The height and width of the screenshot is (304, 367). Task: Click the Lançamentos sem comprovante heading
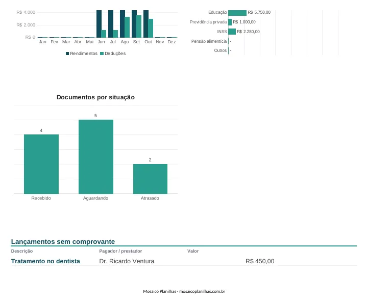coord(63,242)
